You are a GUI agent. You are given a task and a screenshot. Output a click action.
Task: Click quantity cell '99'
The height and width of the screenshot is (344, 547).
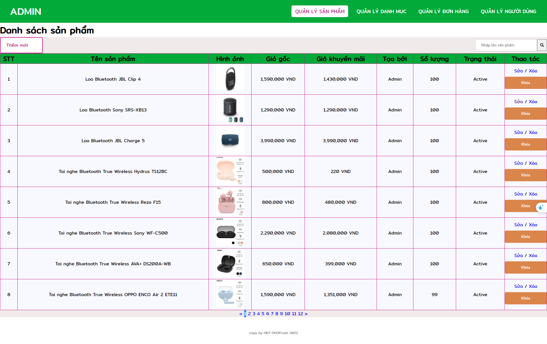[434, 294]
